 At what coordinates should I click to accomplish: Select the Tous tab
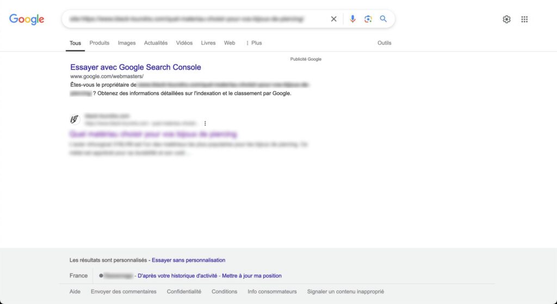coord(75,43)
